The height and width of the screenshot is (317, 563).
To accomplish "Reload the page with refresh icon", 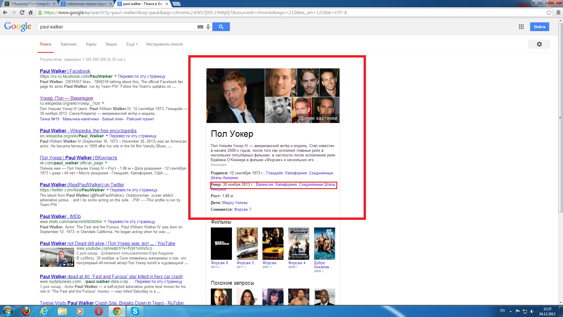I will tap(22, 12).
